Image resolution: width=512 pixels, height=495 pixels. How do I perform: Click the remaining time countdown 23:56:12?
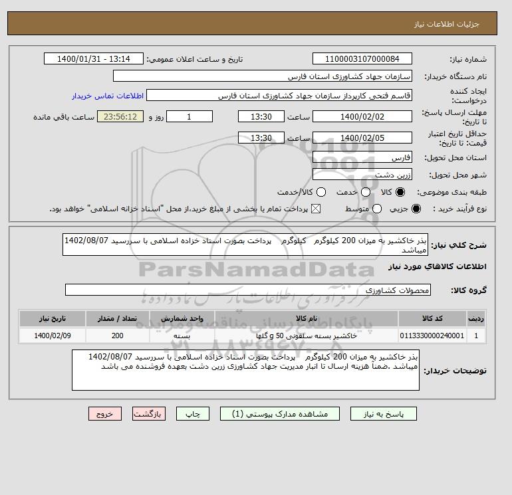coord(120,116)
